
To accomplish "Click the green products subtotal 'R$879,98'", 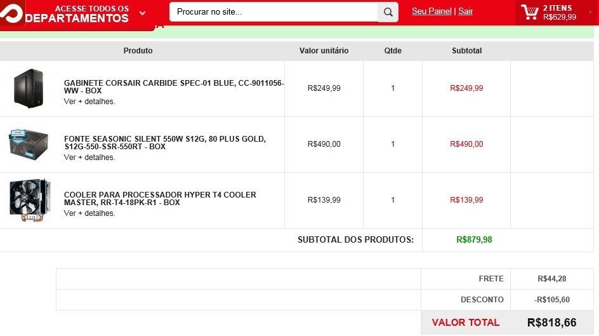I will pos(474,239).
